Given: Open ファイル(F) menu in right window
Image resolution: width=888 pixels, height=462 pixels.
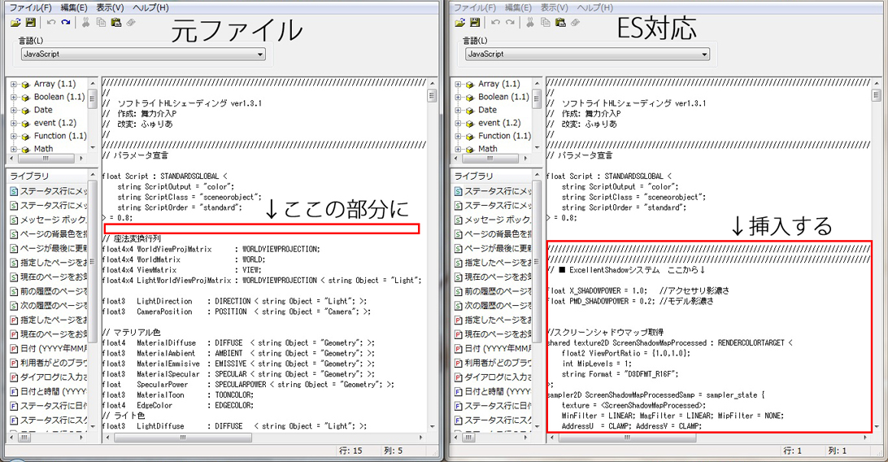Looking at the screenshot, I should [x=475, y=7].
